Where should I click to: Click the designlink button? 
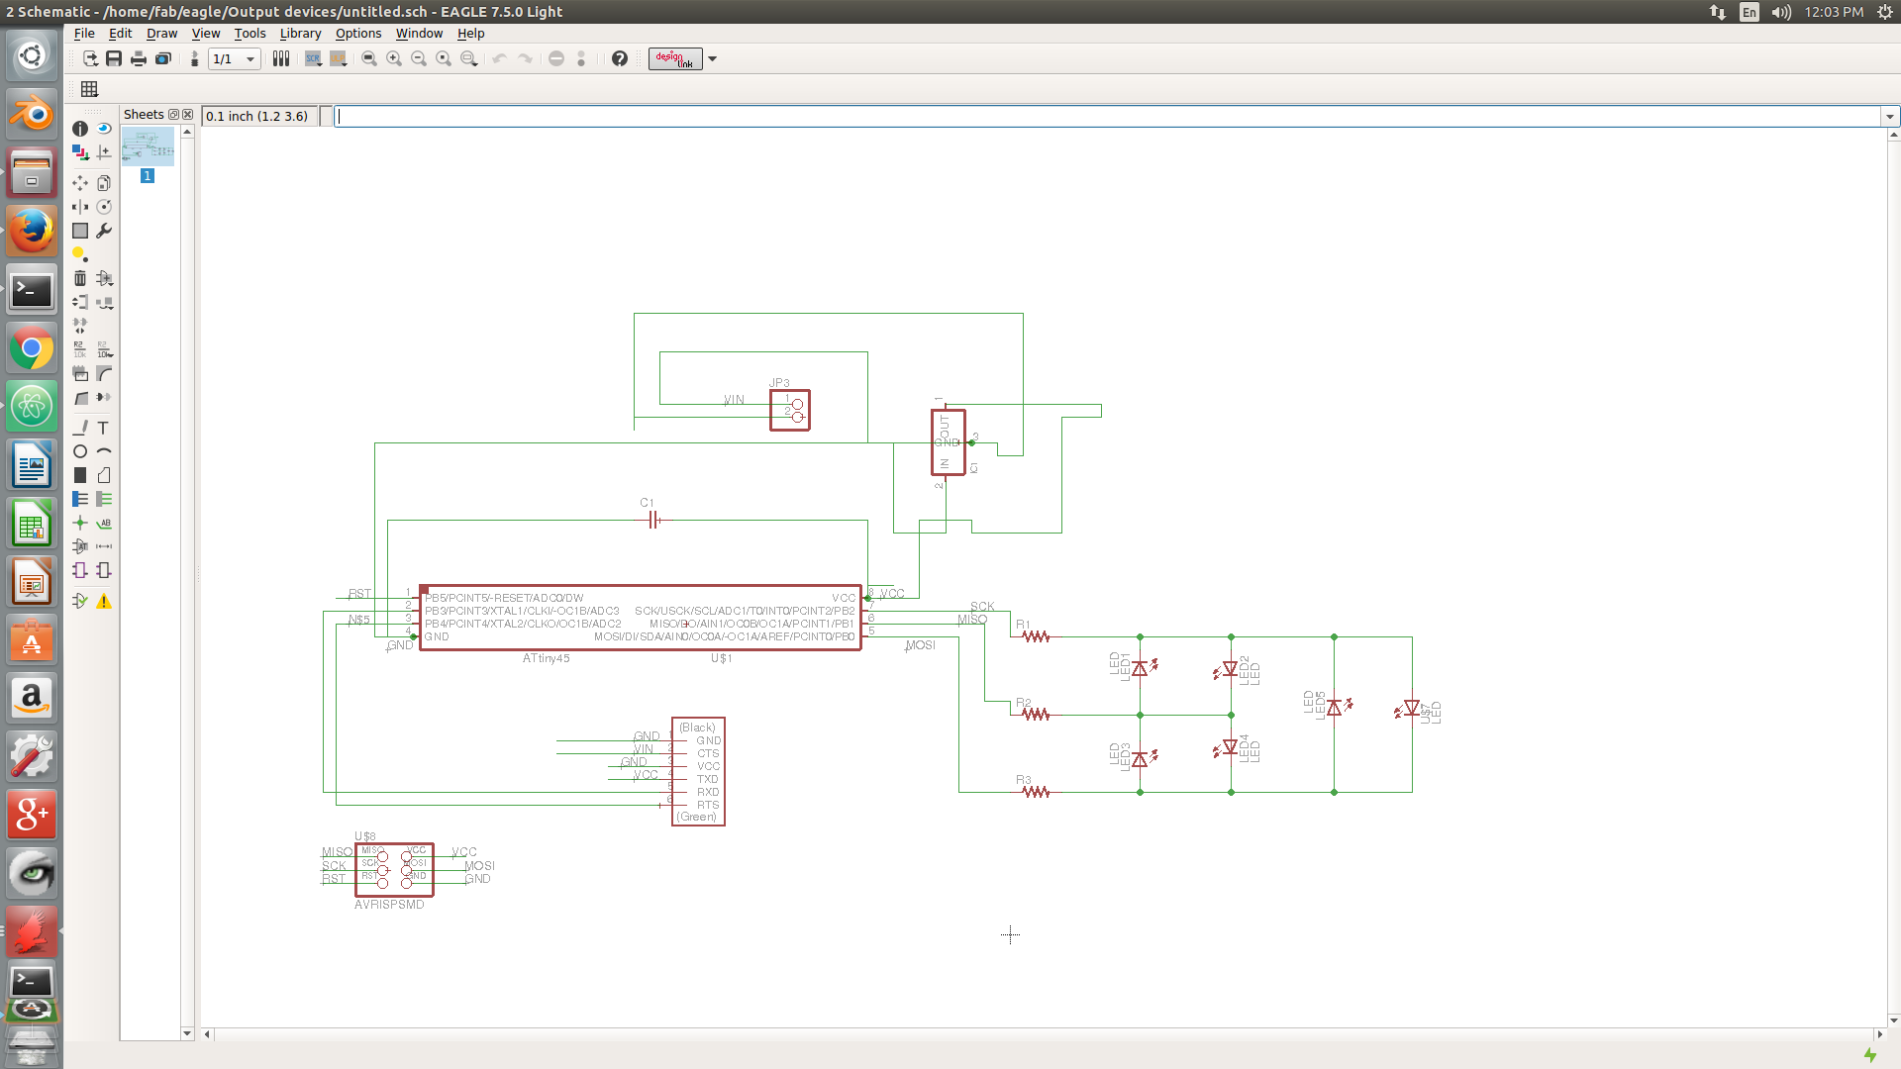click(x=675, y=58)
